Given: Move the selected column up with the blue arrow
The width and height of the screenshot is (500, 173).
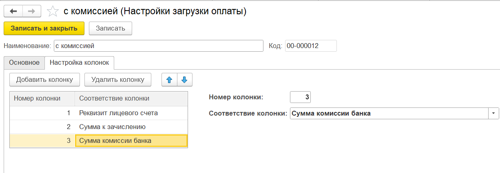Looking at the screenshot, I should pyautogui.click(x=170, y=80).
